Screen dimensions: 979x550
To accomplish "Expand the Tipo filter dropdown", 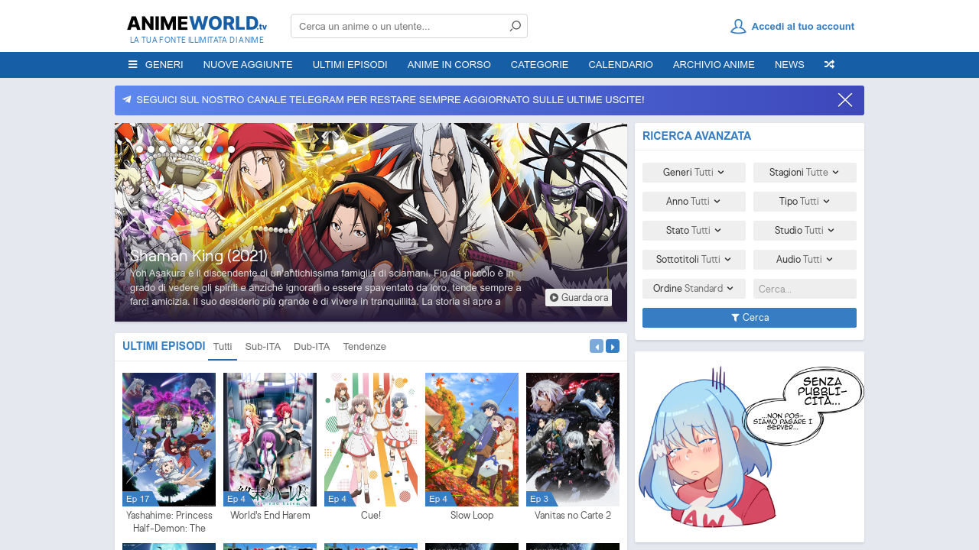I will [805, 202].
